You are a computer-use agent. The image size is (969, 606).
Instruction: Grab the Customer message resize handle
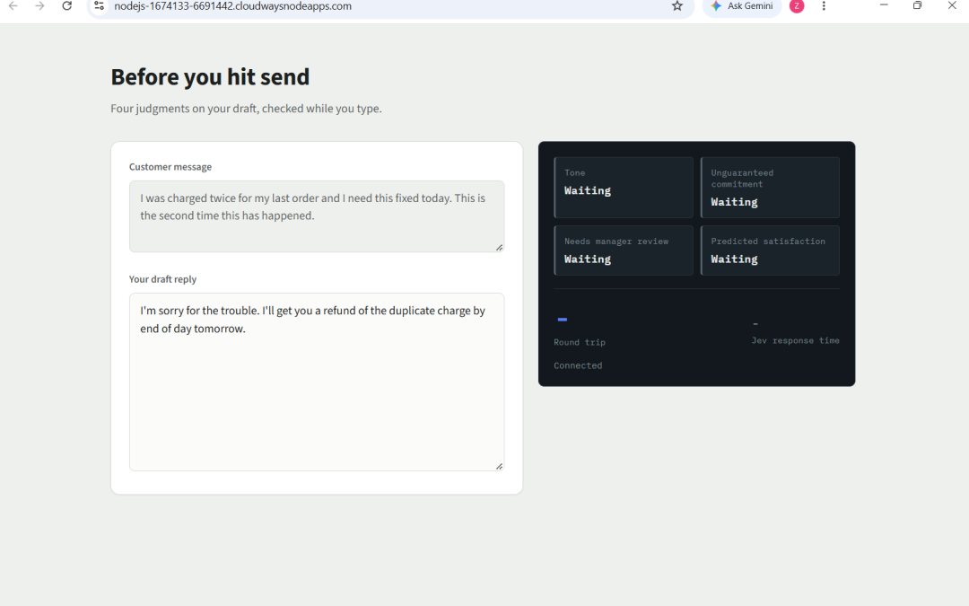coord(500,248)
